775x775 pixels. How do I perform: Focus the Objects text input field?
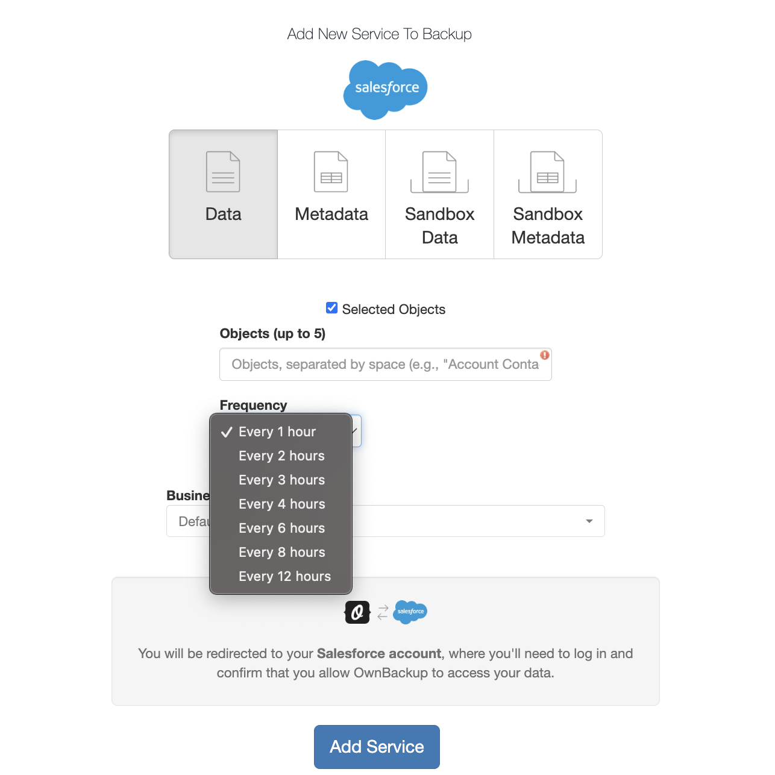coord(386,364)
